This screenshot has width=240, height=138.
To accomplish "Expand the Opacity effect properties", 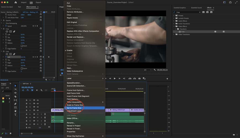I will (x=2, y=20).
